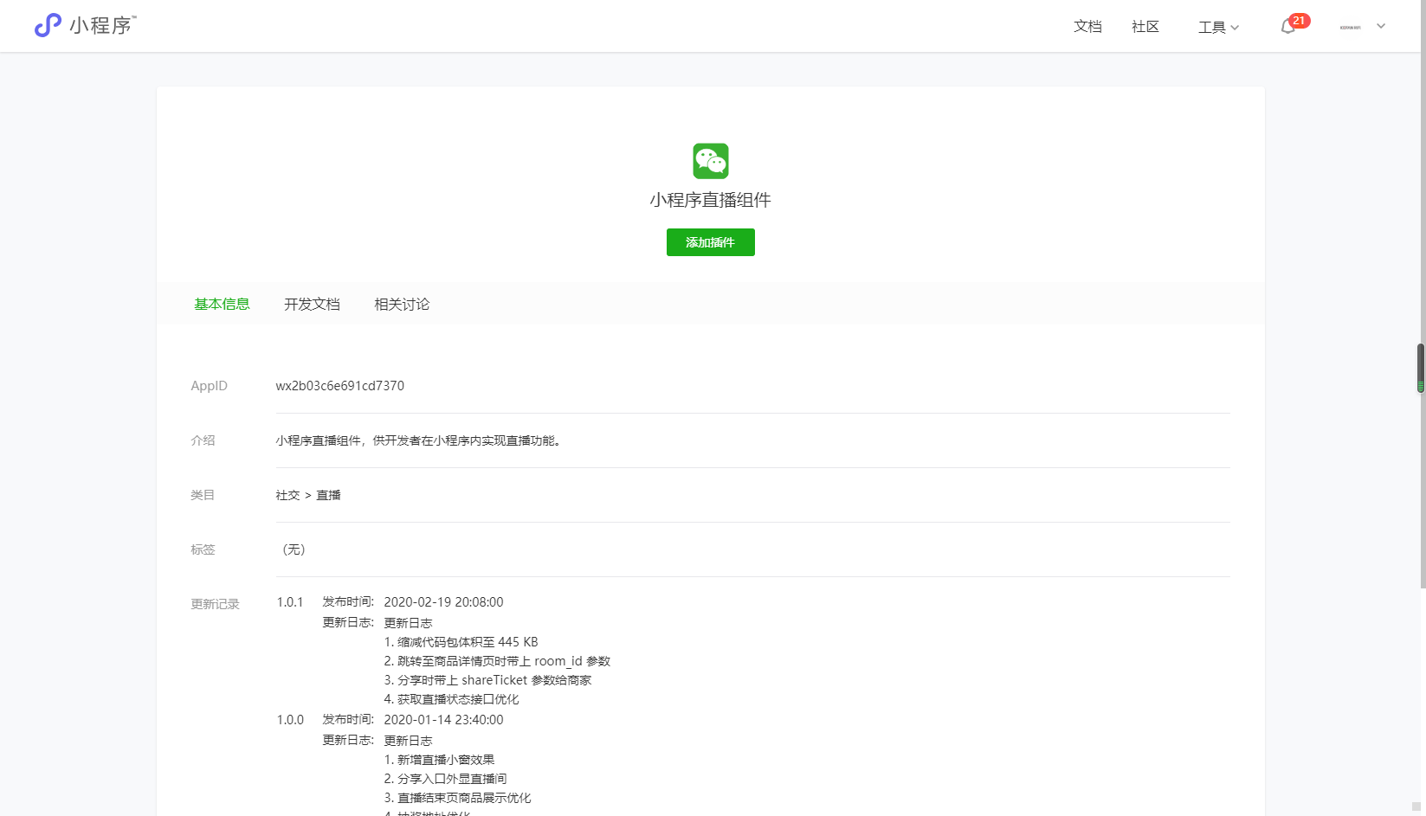Click the log line 新增直播小窗效果

point(439,760)
